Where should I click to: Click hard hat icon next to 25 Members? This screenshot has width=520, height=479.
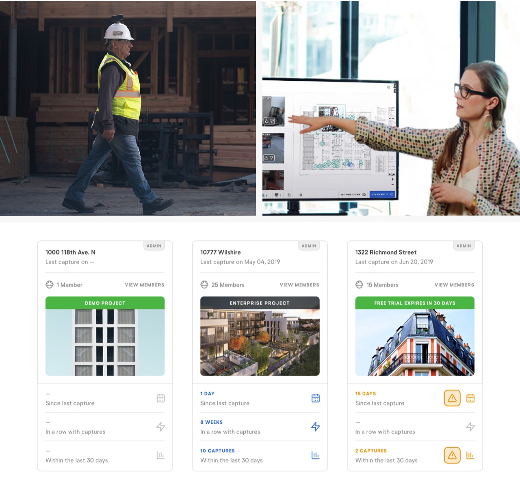tap(204, 285)
